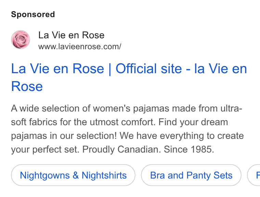260x197 pixels.
Task: Click the vertical bar separator in the headline
Action: click(x=110, y=69)
